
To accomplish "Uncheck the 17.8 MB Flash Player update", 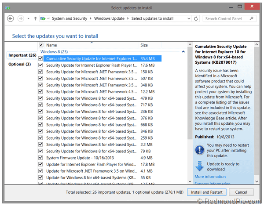I will pyautogui.click(x=40, y=164).
